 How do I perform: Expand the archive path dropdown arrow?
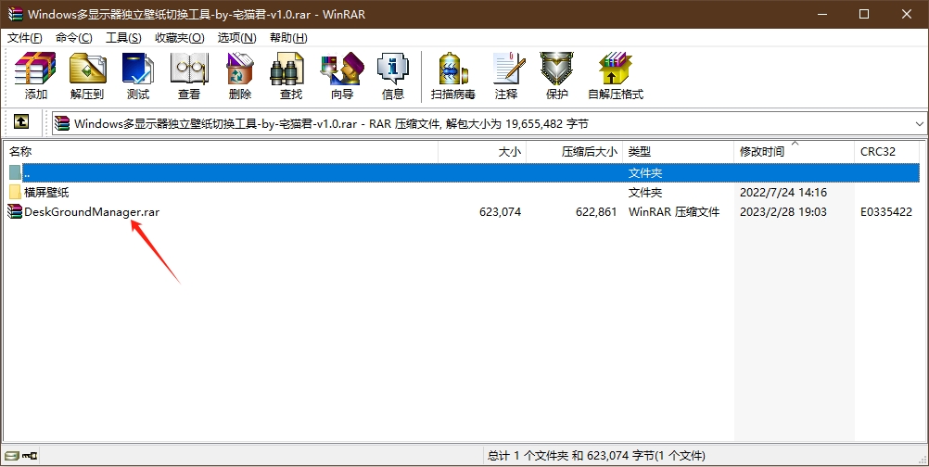click(x=920, y=124)
